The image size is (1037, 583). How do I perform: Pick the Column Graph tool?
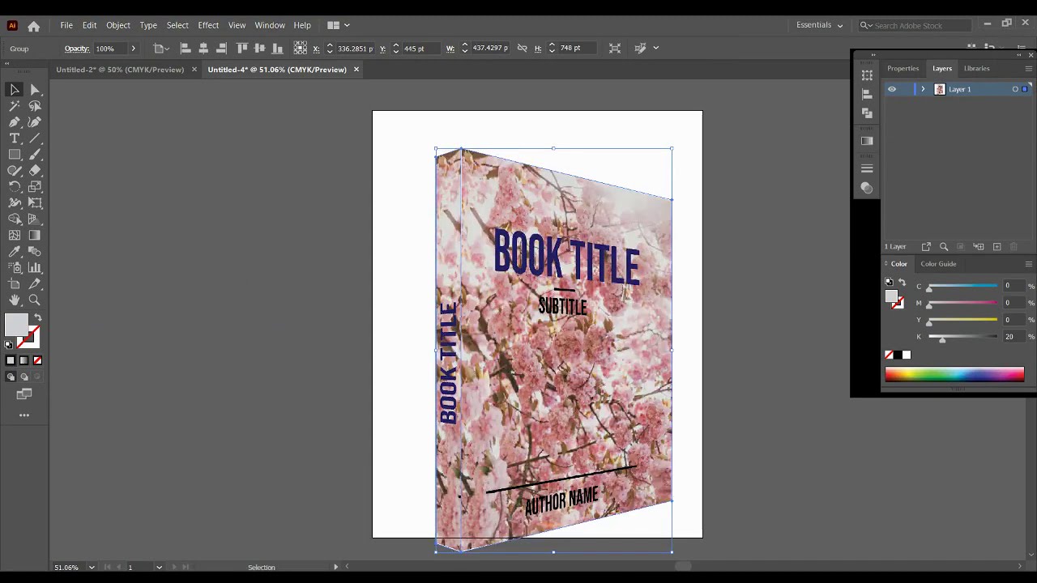click(35, 268)
